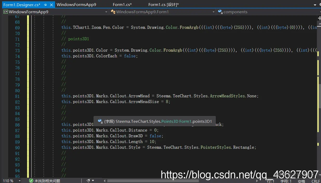Click the field icon in the tooltip
This screenshot has width=321, height=183.
coord(100,121)
